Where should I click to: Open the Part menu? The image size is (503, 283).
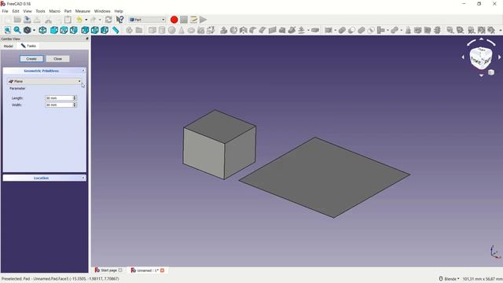(68, 11)
